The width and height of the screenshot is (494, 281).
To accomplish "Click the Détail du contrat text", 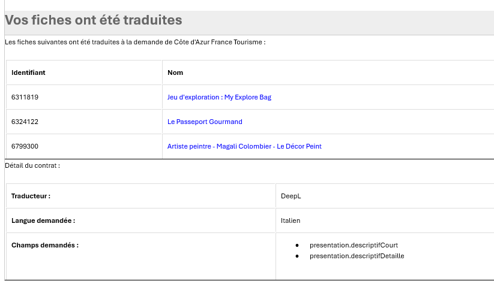I will [32, 165].
